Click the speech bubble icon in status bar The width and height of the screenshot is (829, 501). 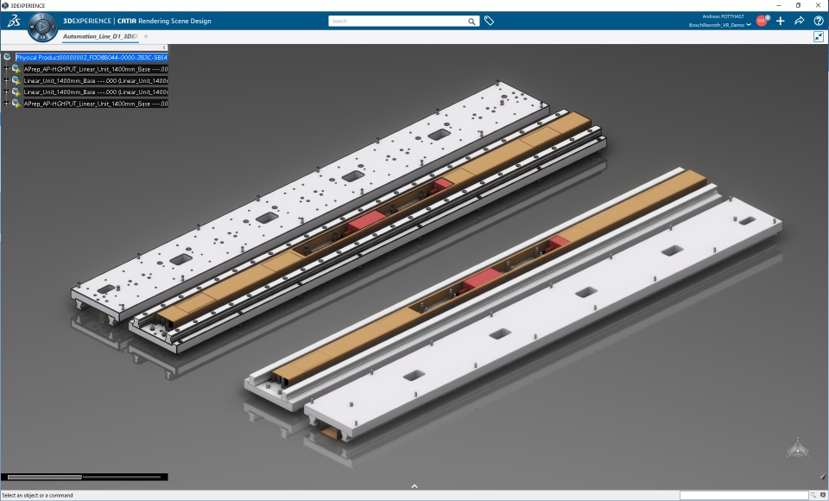tap(823, 495)
